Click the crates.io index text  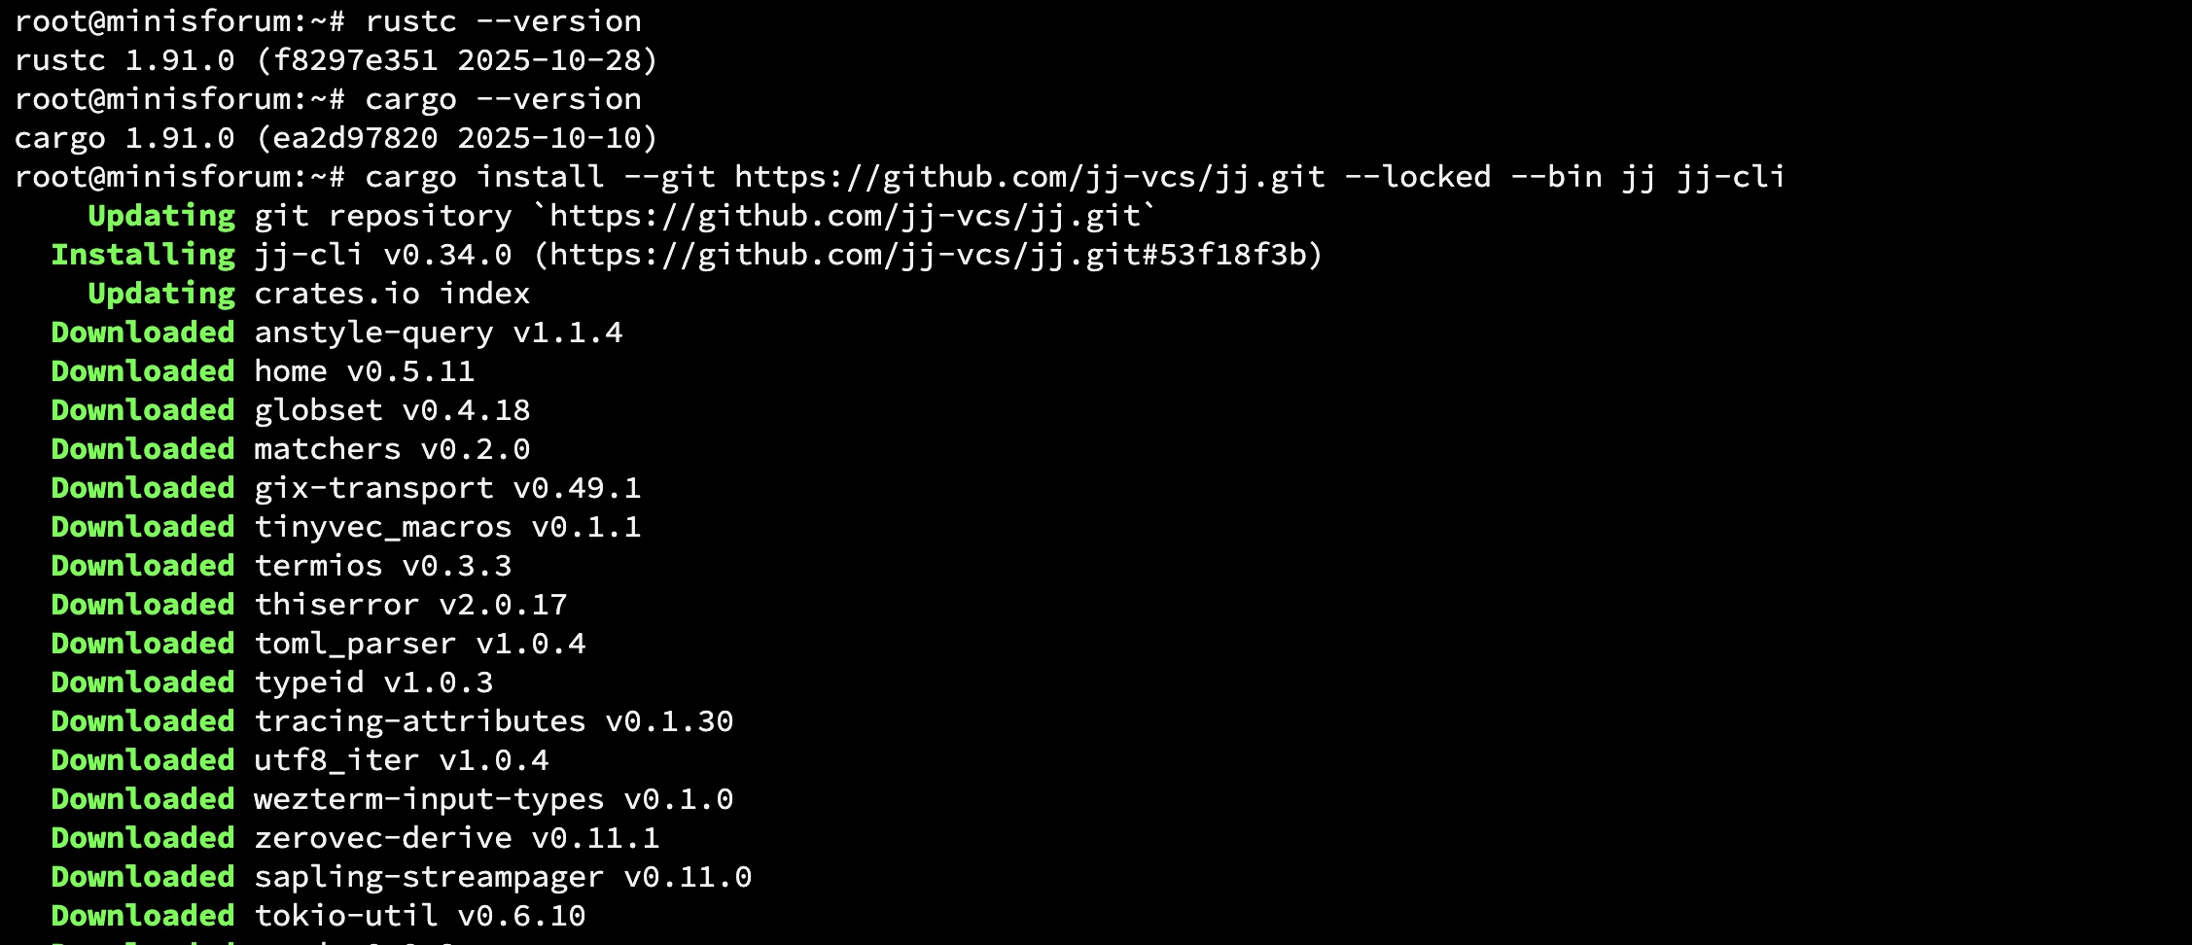tap(391, 294)
